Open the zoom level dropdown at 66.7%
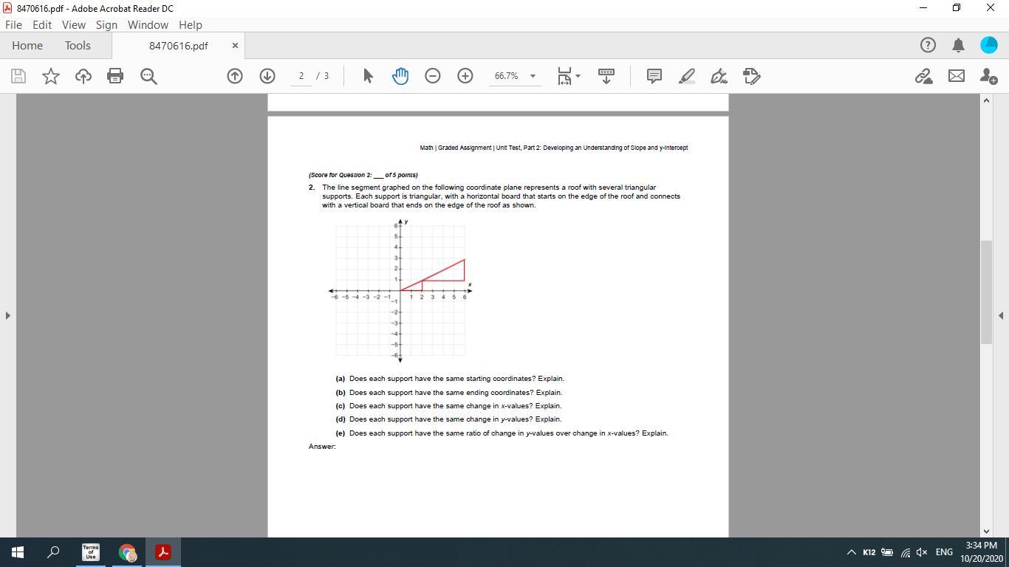1009x567 pixels. tap(533, 76)
